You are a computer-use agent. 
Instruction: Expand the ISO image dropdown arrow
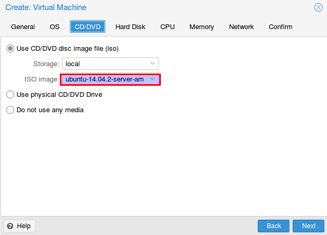tap(152, 79)
